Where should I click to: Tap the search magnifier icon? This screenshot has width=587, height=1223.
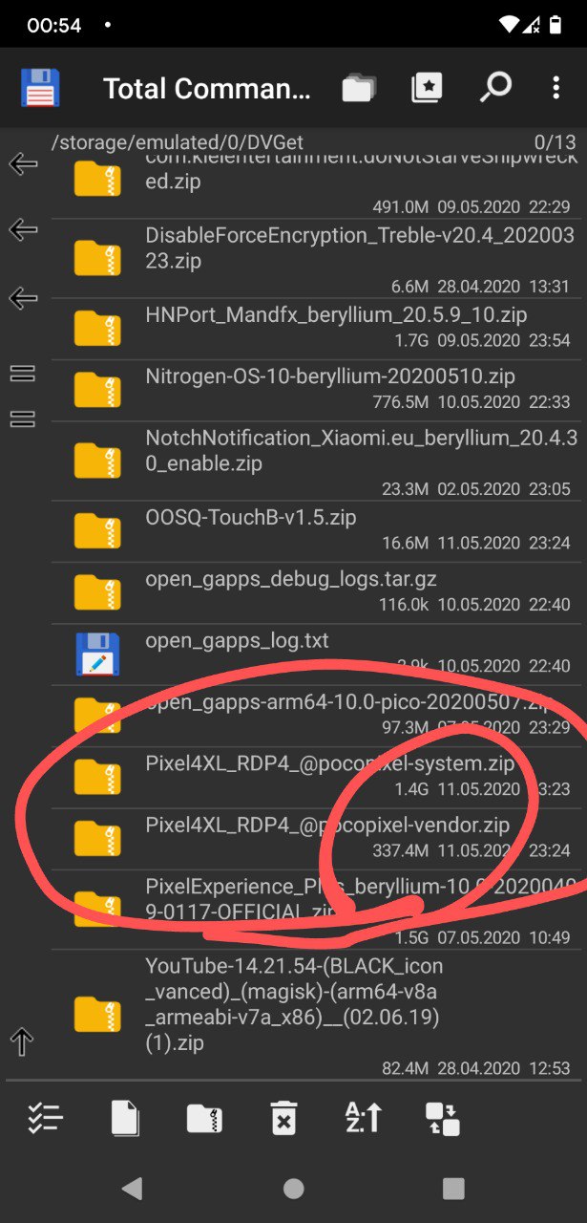(x=494, y=88)
